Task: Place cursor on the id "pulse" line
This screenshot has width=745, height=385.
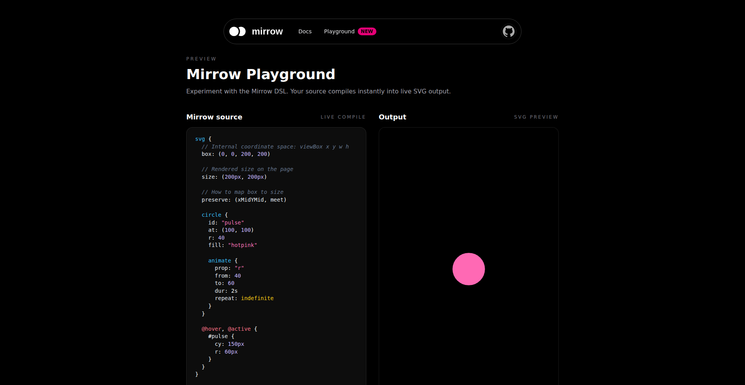Action: coord(226,223)
